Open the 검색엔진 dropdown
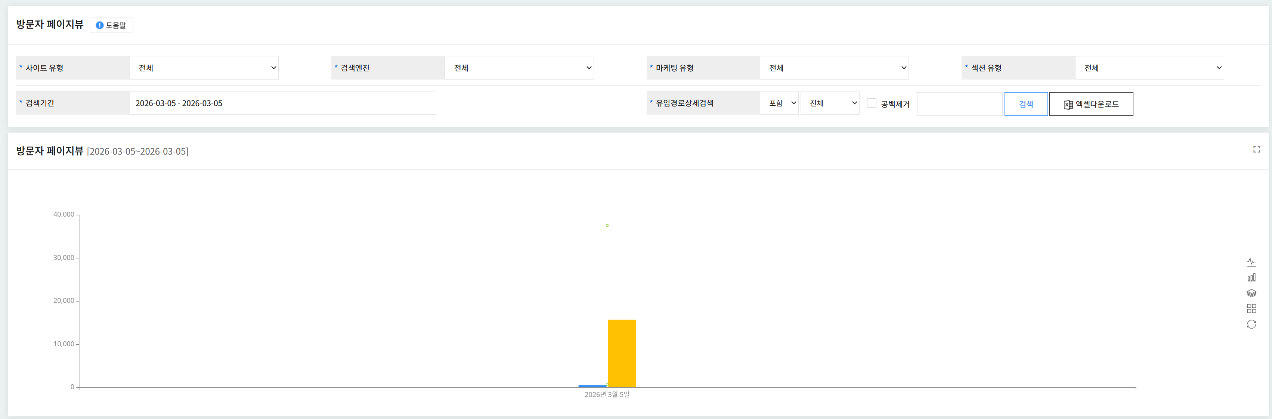Image resolution: width=1272 pixels, height=419 pixels. pyautogui.click(x=519, y=68)
